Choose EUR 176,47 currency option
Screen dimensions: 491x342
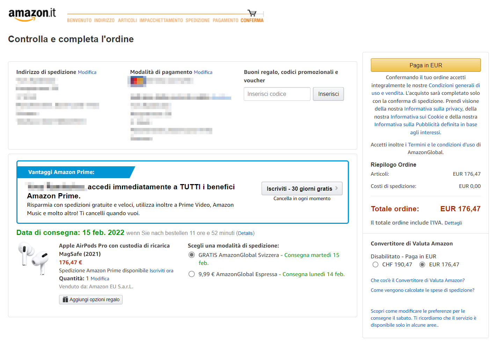(422, 265)
